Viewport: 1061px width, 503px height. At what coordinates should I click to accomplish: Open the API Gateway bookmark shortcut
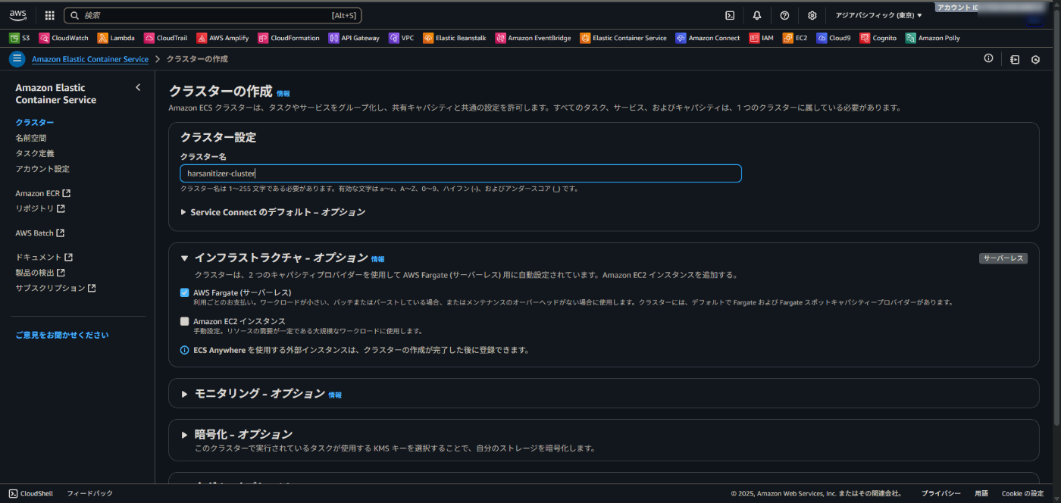(354, 38)
